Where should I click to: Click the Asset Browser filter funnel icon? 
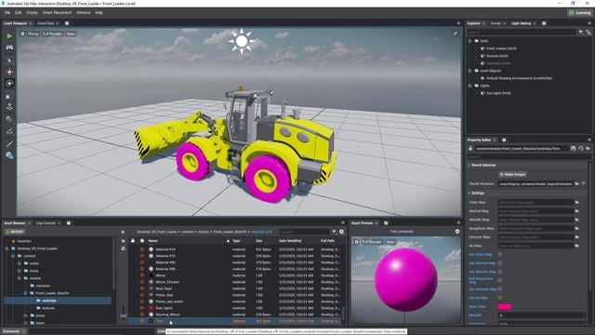click(x=334, y=232)
